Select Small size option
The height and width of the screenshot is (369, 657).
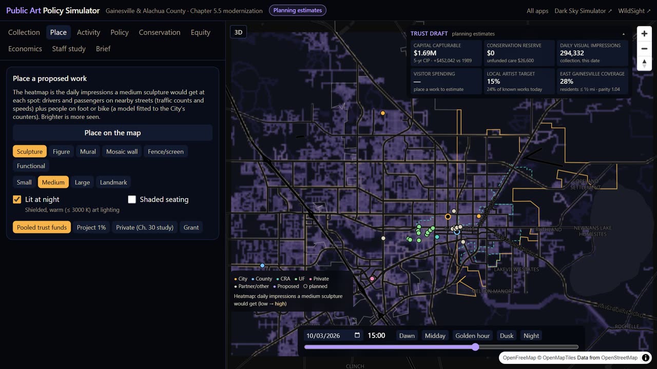click(24, 182)
